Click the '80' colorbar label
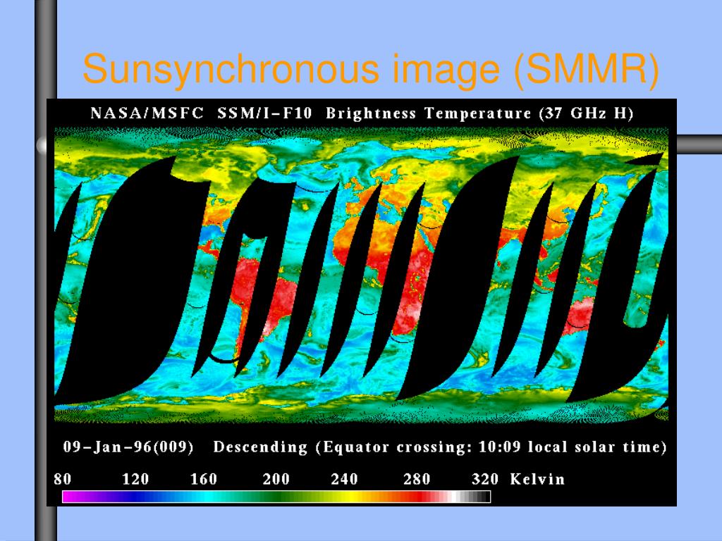The image size is (722, 541). tap(63, 479)
